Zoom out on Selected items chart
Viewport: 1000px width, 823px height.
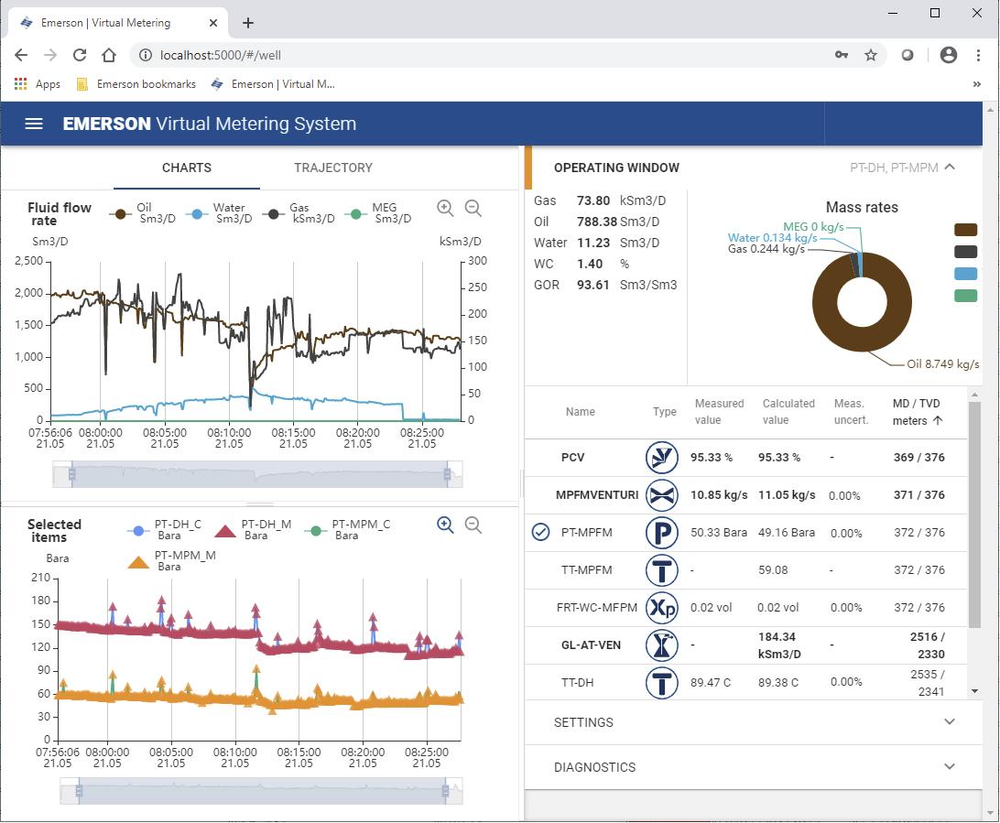coord(473,525)
